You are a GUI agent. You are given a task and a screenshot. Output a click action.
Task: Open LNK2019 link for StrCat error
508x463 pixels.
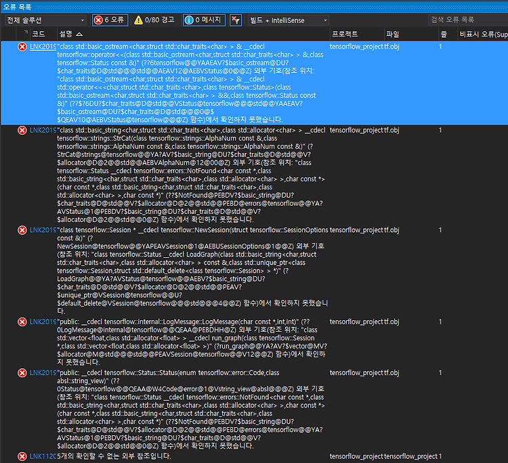tap(43, 130)
